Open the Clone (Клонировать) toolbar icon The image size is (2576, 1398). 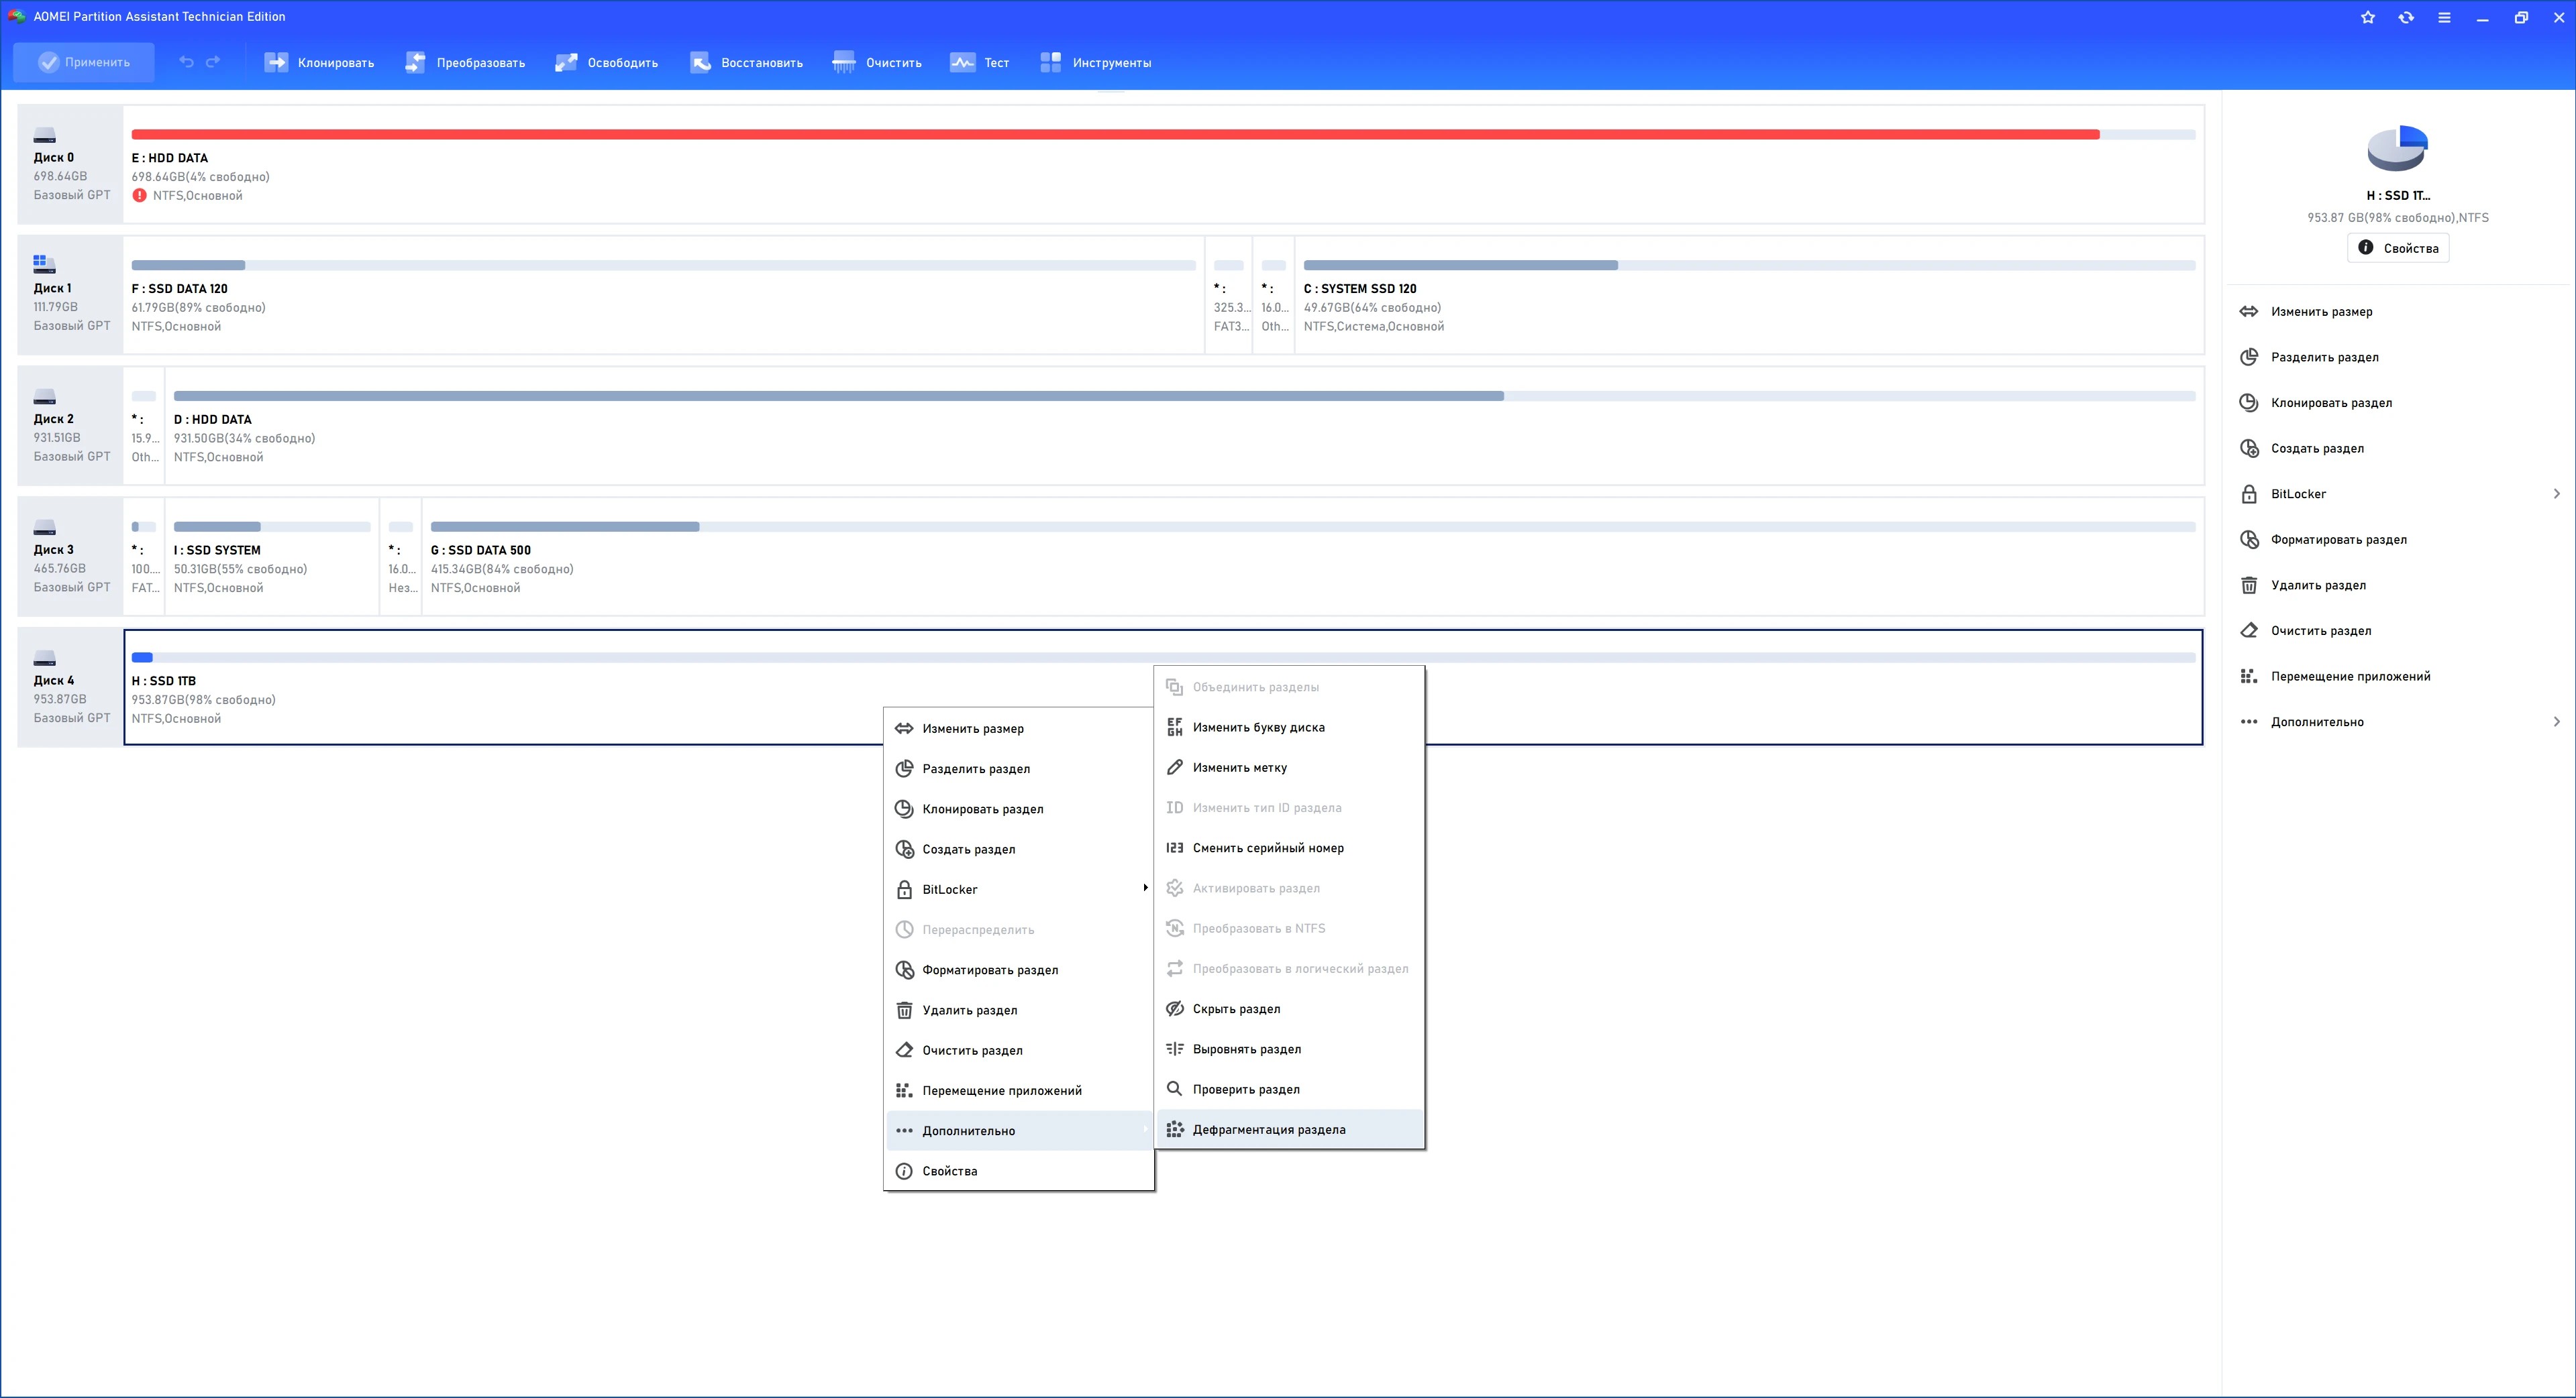[x=276, y=62]
